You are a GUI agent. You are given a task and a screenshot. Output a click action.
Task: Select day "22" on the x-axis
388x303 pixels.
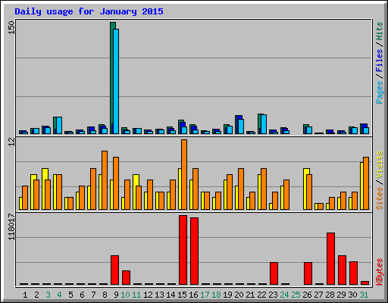(261, 295)
